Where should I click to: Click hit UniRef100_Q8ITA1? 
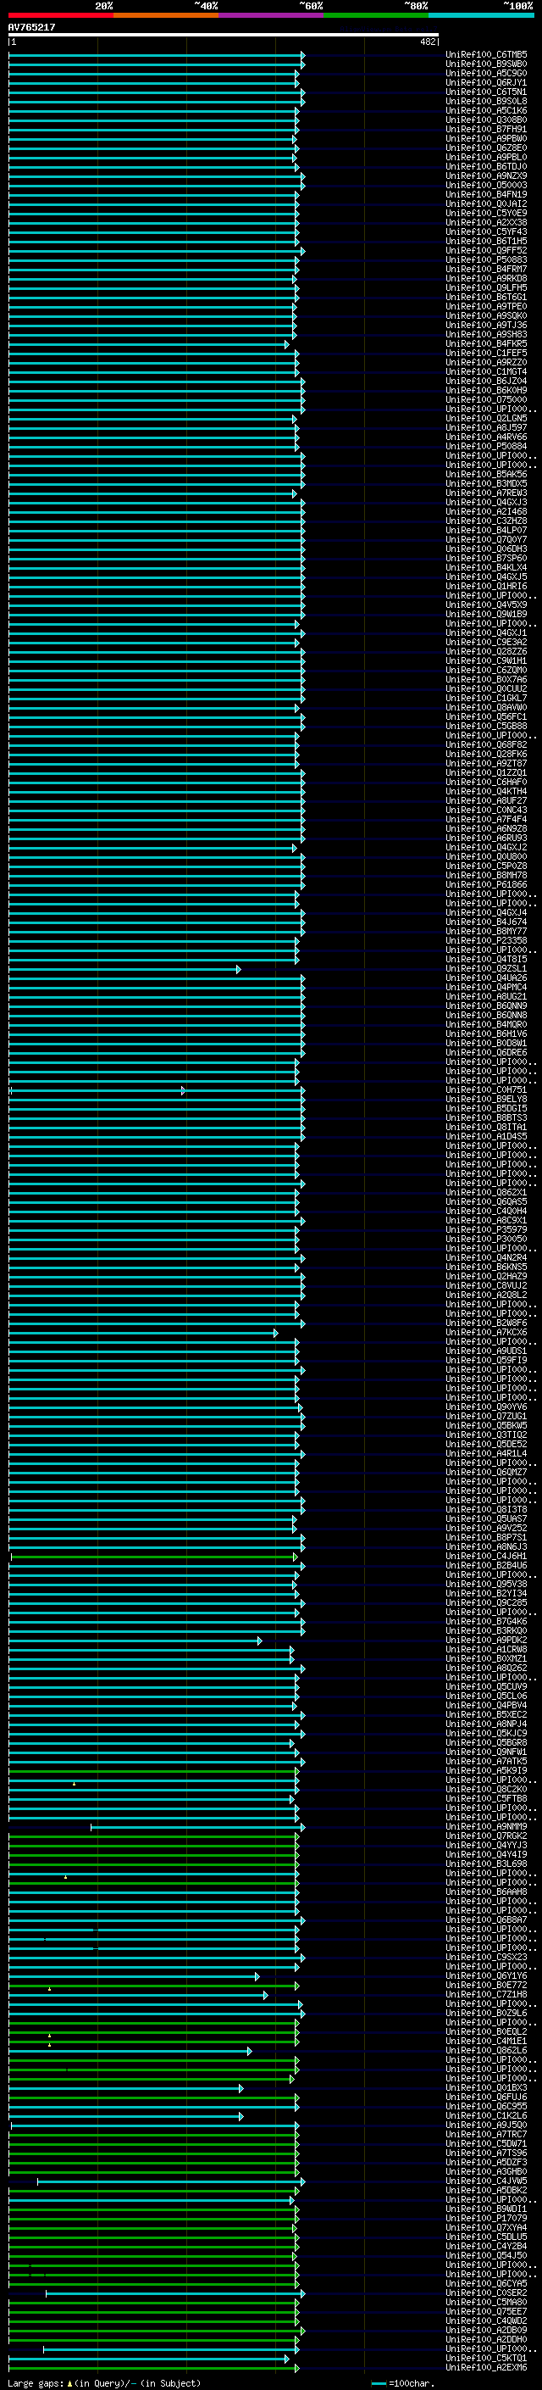pos(486,1128)
